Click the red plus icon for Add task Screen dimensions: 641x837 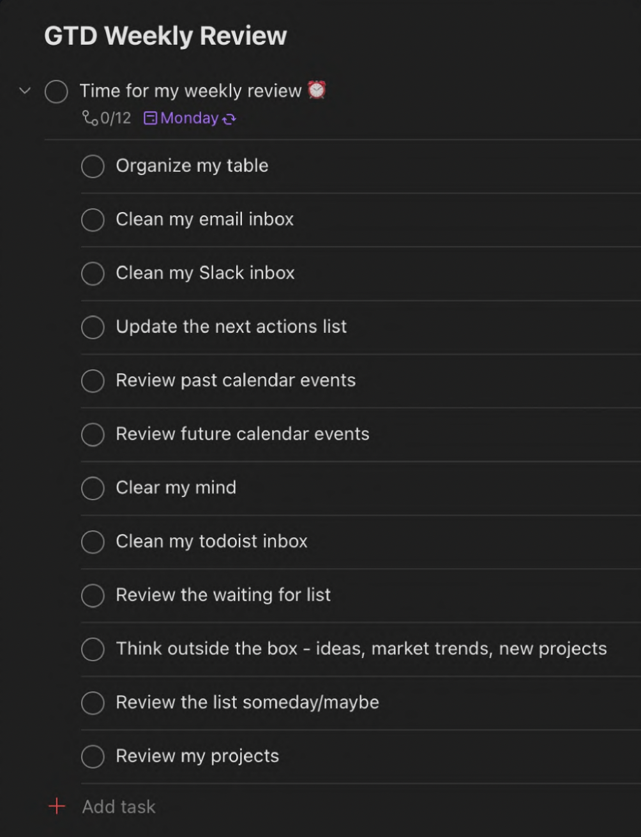(57, 806)
